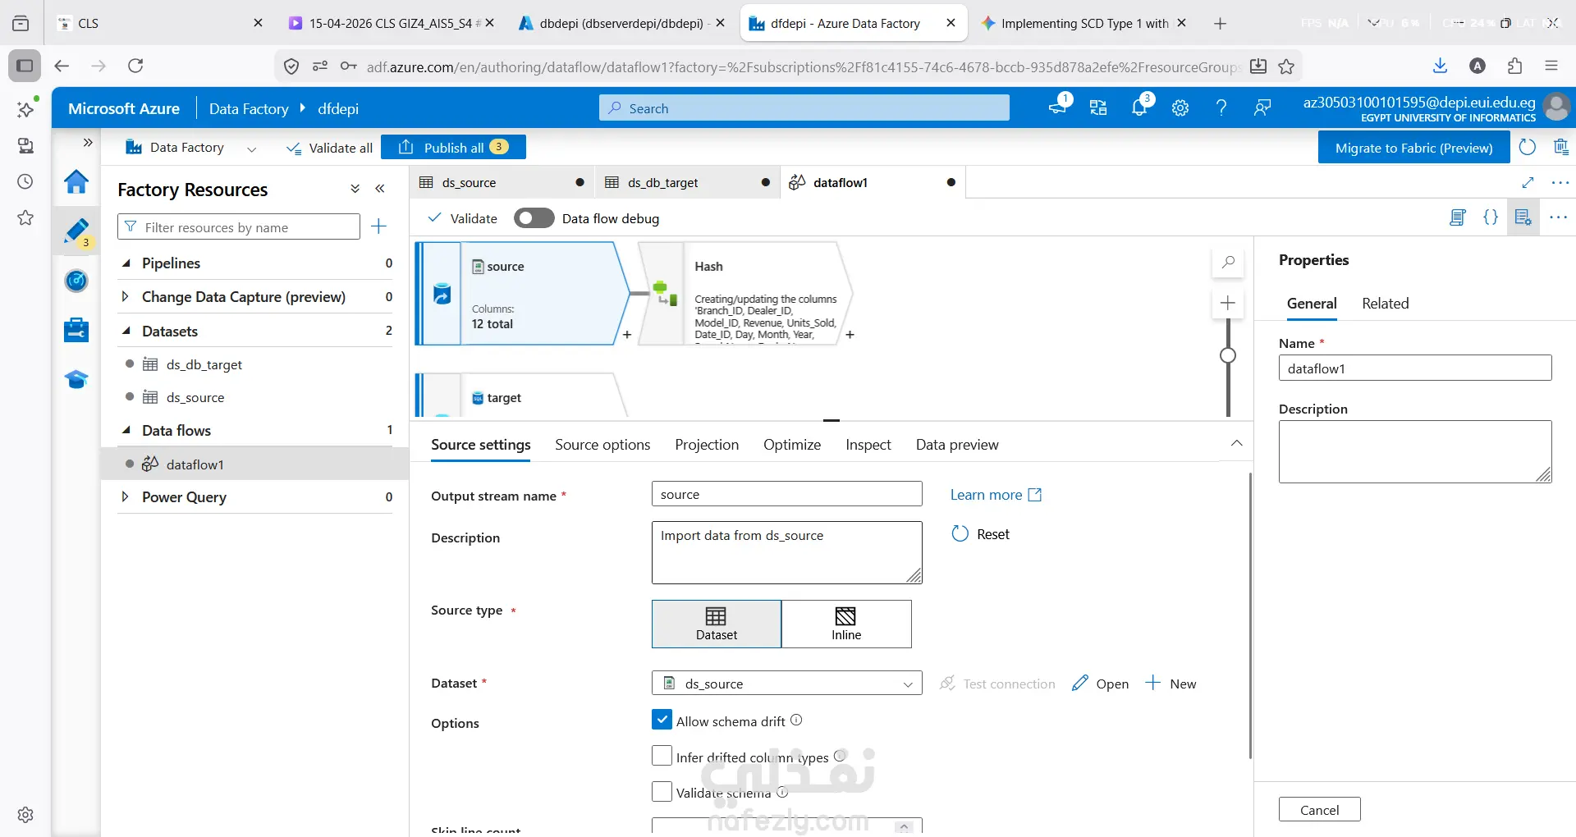Viewport: 1576px width, 837px height.
Task: Click the notifications bell icon
Action: point(1139,107)
